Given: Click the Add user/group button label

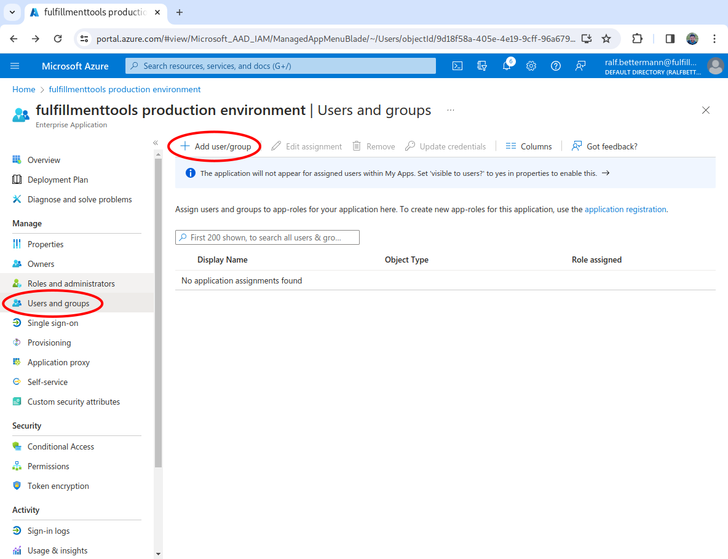Looking at the screenshot, I should (x=223, y=146).
